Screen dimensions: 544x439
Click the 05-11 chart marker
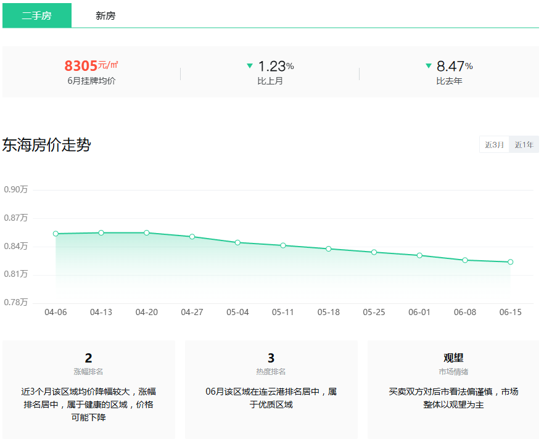(283, 245)
